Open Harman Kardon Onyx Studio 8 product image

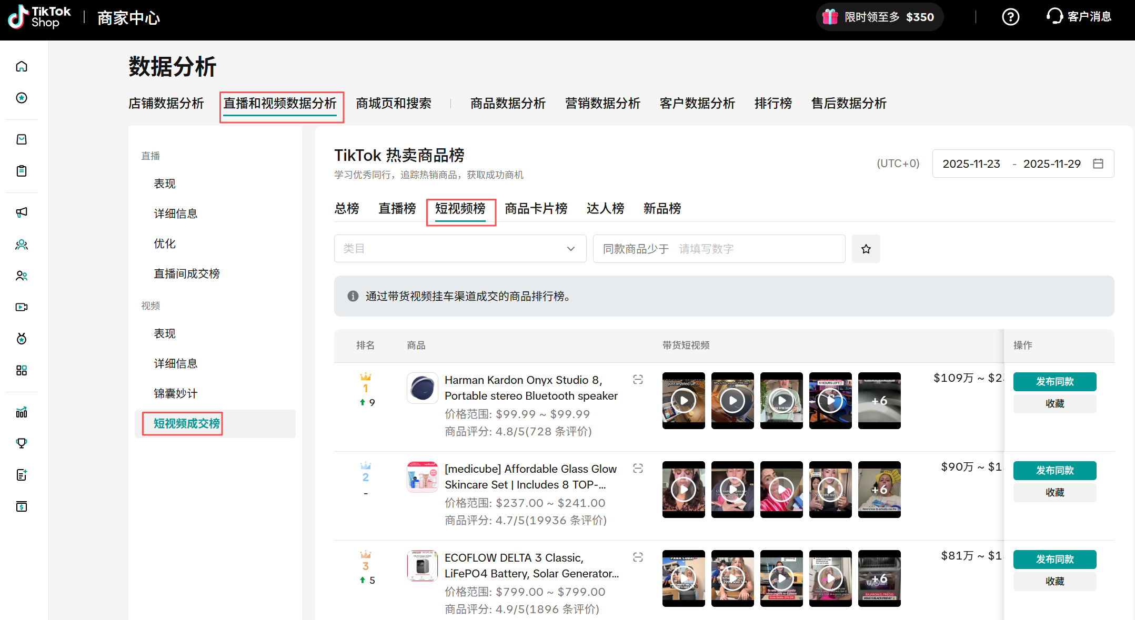coord(423,388)
